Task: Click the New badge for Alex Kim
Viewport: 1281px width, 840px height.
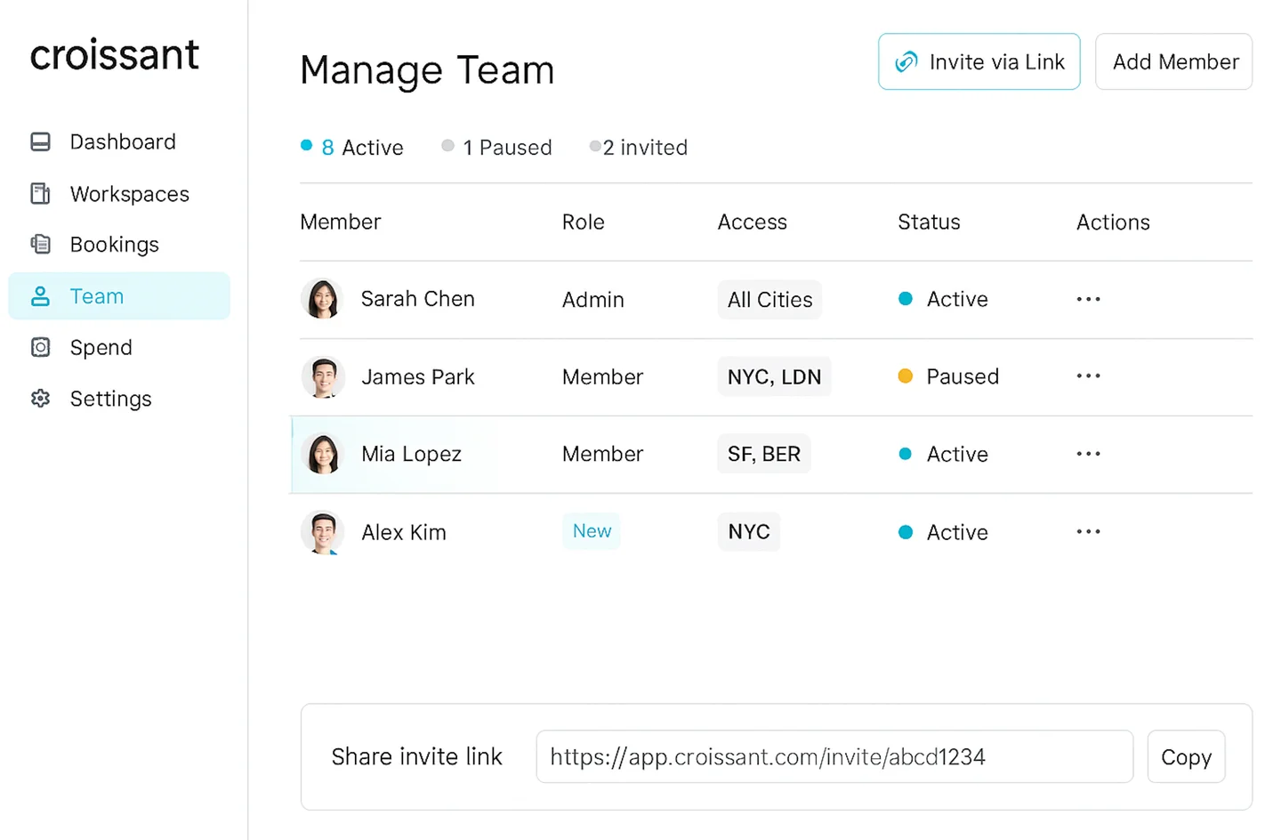Action: click(x=592, y=531)
